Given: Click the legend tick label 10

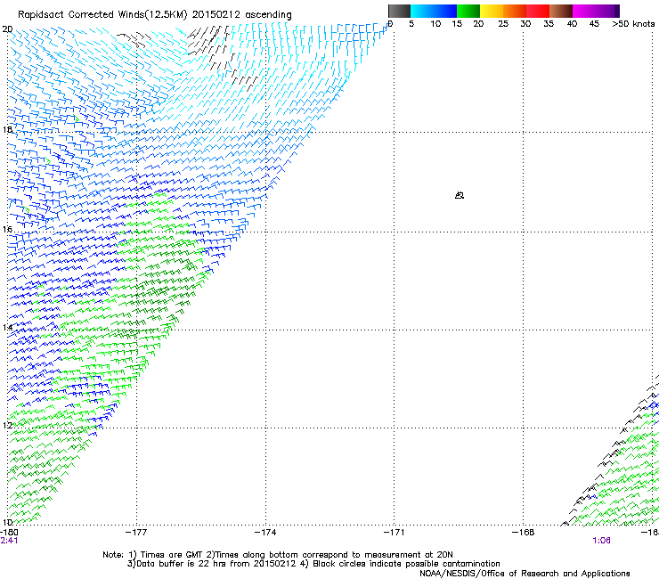Looking at the screenshot, I should 435,24.
